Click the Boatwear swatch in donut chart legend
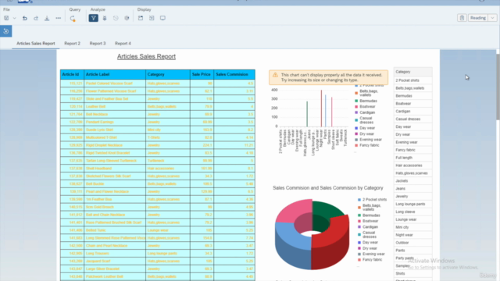This screenshot has width=500, height=281. point(359,221)
